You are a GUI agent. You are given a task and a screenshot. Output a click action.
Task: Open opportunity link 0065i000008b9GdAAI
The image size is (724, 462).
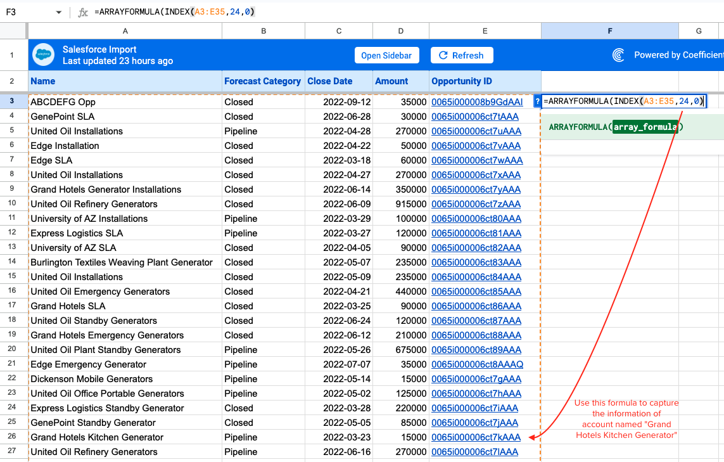click(x=477, y=102)
